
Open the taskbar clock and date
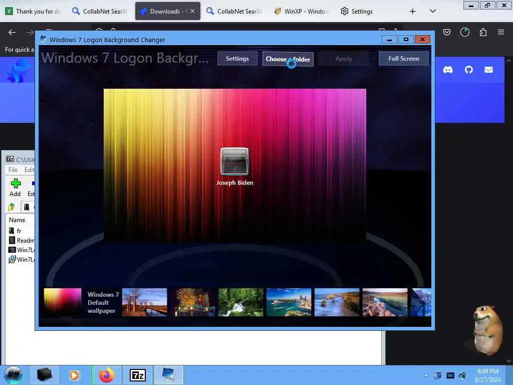click(488, 375)
